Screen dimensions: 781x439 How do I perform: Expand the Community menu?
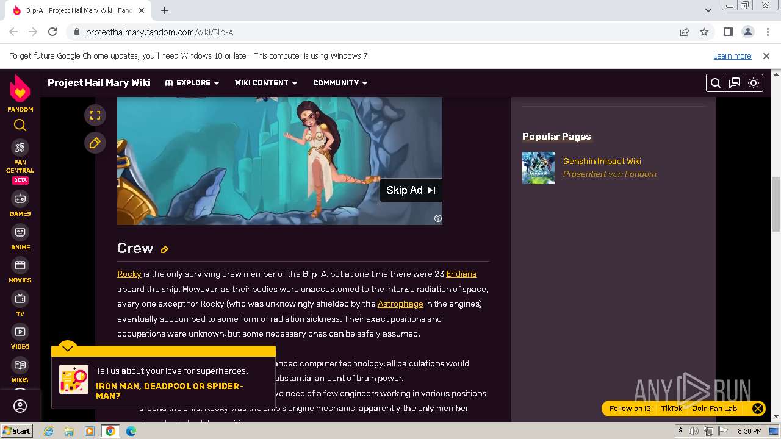[x=340, y=83]
